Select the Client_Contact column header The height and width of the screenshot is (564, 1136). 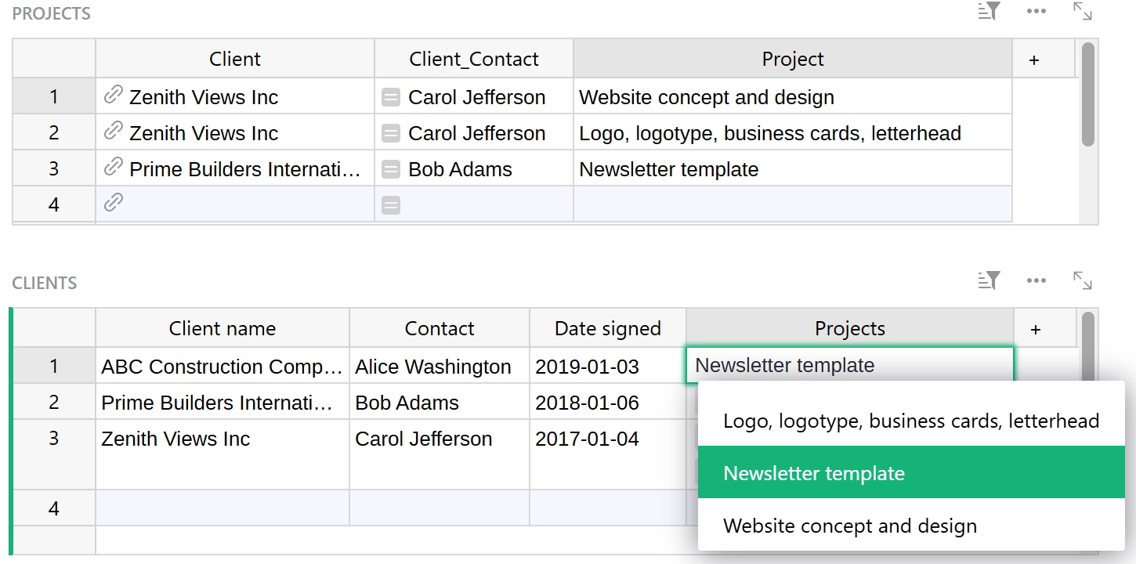[474, 60]
